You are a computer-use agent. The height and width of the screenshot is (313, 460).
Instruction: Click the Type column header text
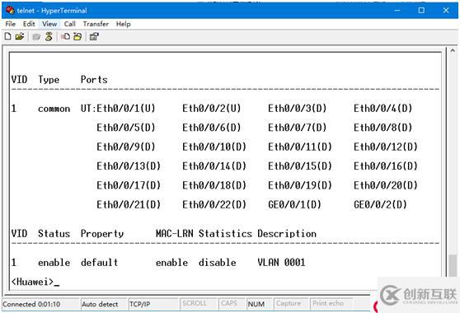[49, 80]
